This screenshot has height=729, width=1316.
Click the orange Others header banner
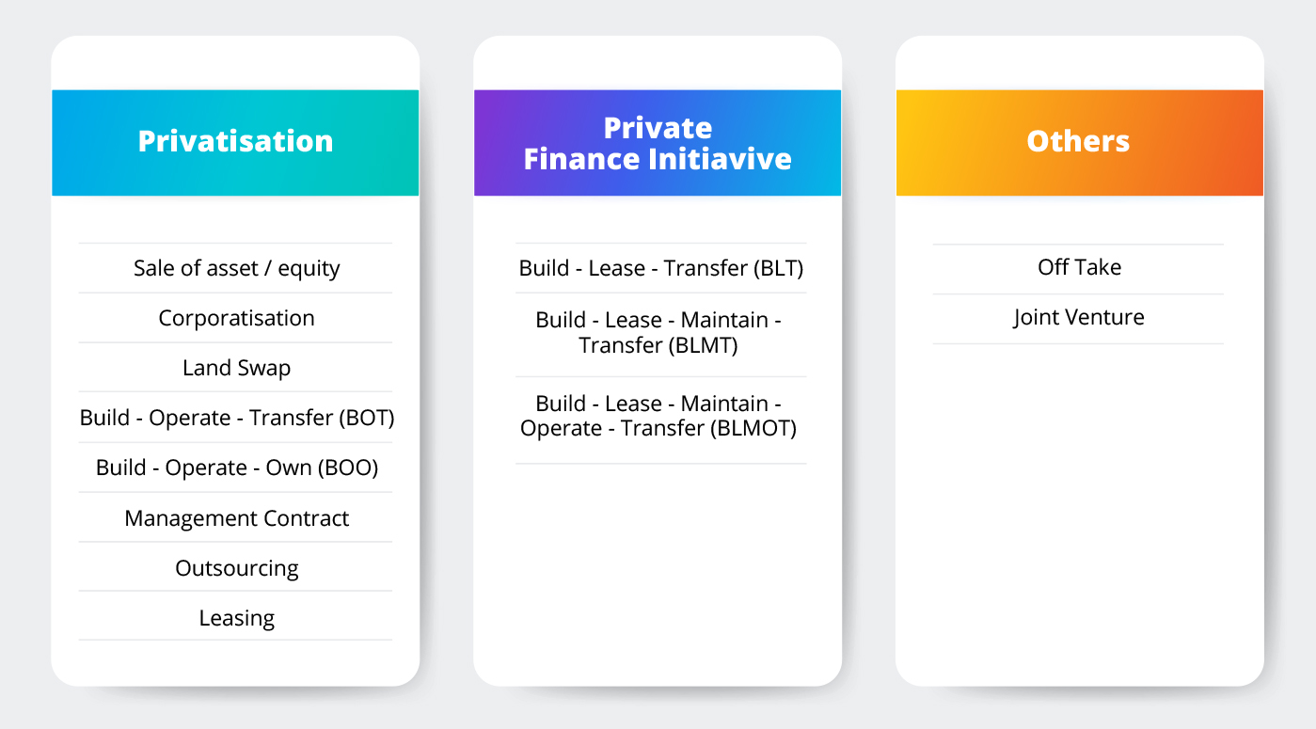pos(1080,143)
